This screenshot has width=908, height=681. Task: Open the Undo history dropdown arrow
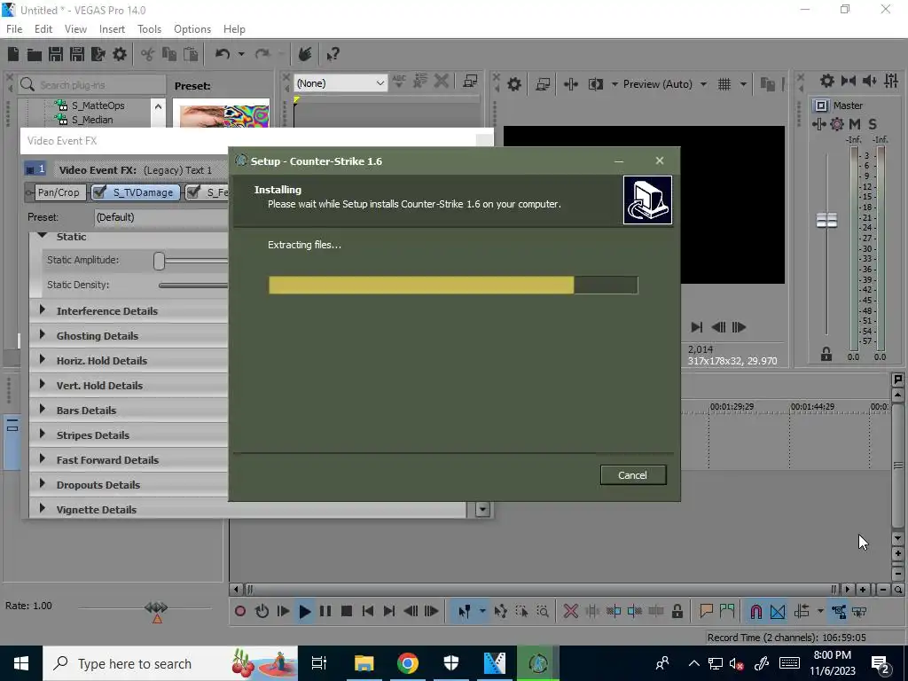pyautogui.click(x=241, y=54)
